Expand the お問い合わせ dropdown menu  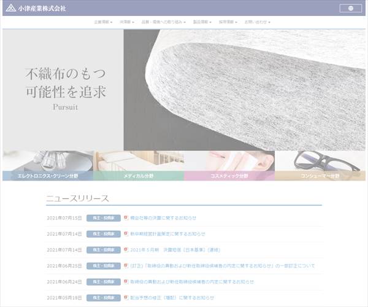click(258, 22)
